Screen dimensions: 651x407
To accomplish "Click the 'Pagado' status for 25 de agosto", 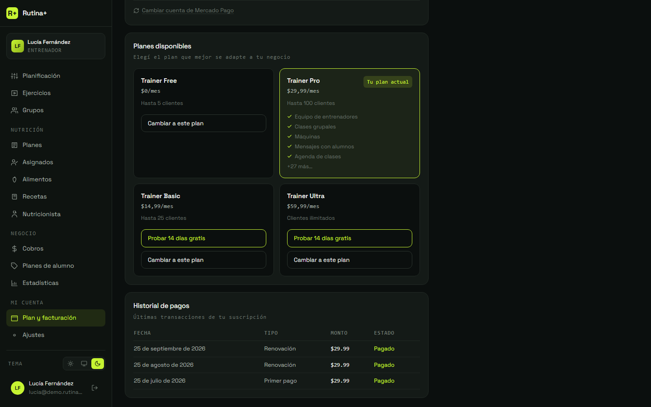I will (x=384, y=365).
